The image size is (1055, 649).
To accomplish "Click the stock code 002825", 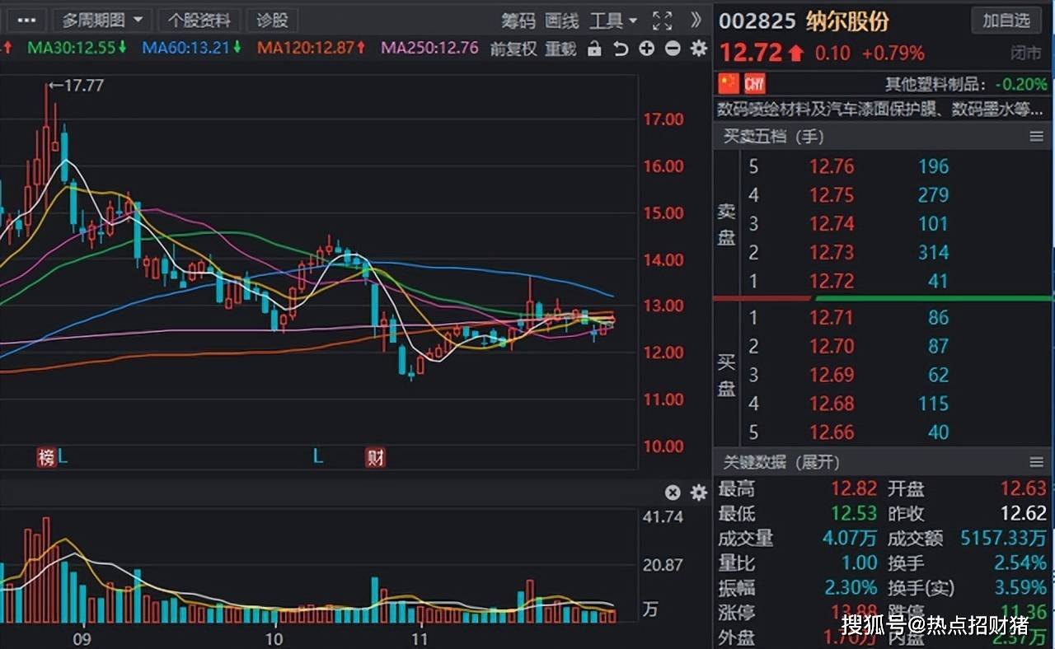I will point(757,21).
